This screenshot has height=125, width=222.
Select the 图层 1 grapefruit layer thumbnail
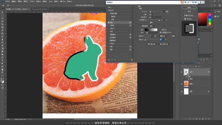pos(186,84)
